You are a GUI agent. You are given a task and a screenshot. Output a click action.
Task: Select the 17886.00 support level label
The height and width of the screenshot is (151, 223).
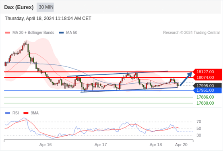205,97
